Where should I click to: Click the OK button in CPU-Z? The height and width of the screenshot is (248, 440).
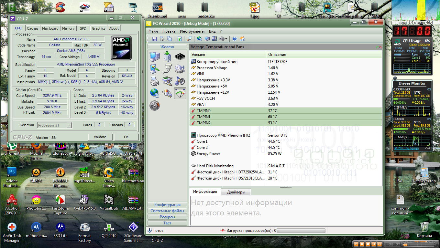click(126, 137)
